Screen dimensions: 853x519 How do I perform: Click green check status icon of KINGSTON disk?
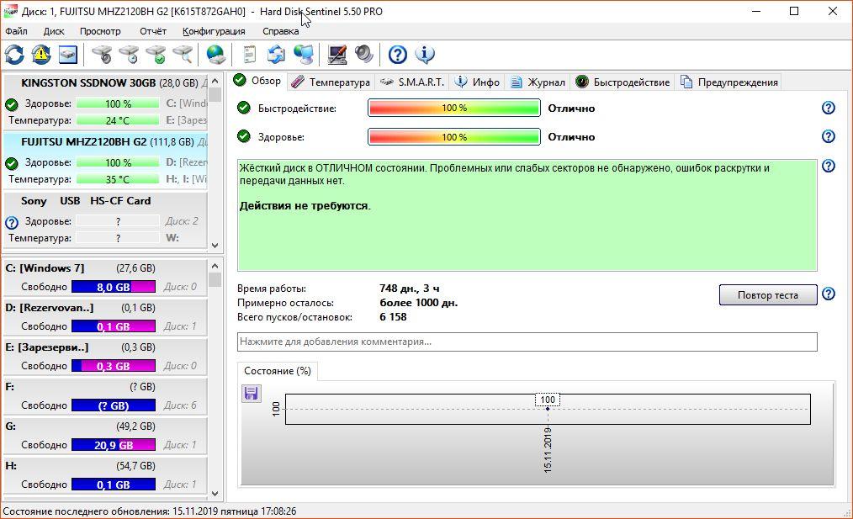[12, 104]
